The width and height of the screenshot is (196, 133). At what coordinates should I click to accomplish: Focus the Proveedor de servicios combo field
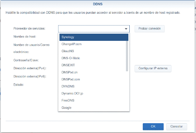(x=94, y=29)
